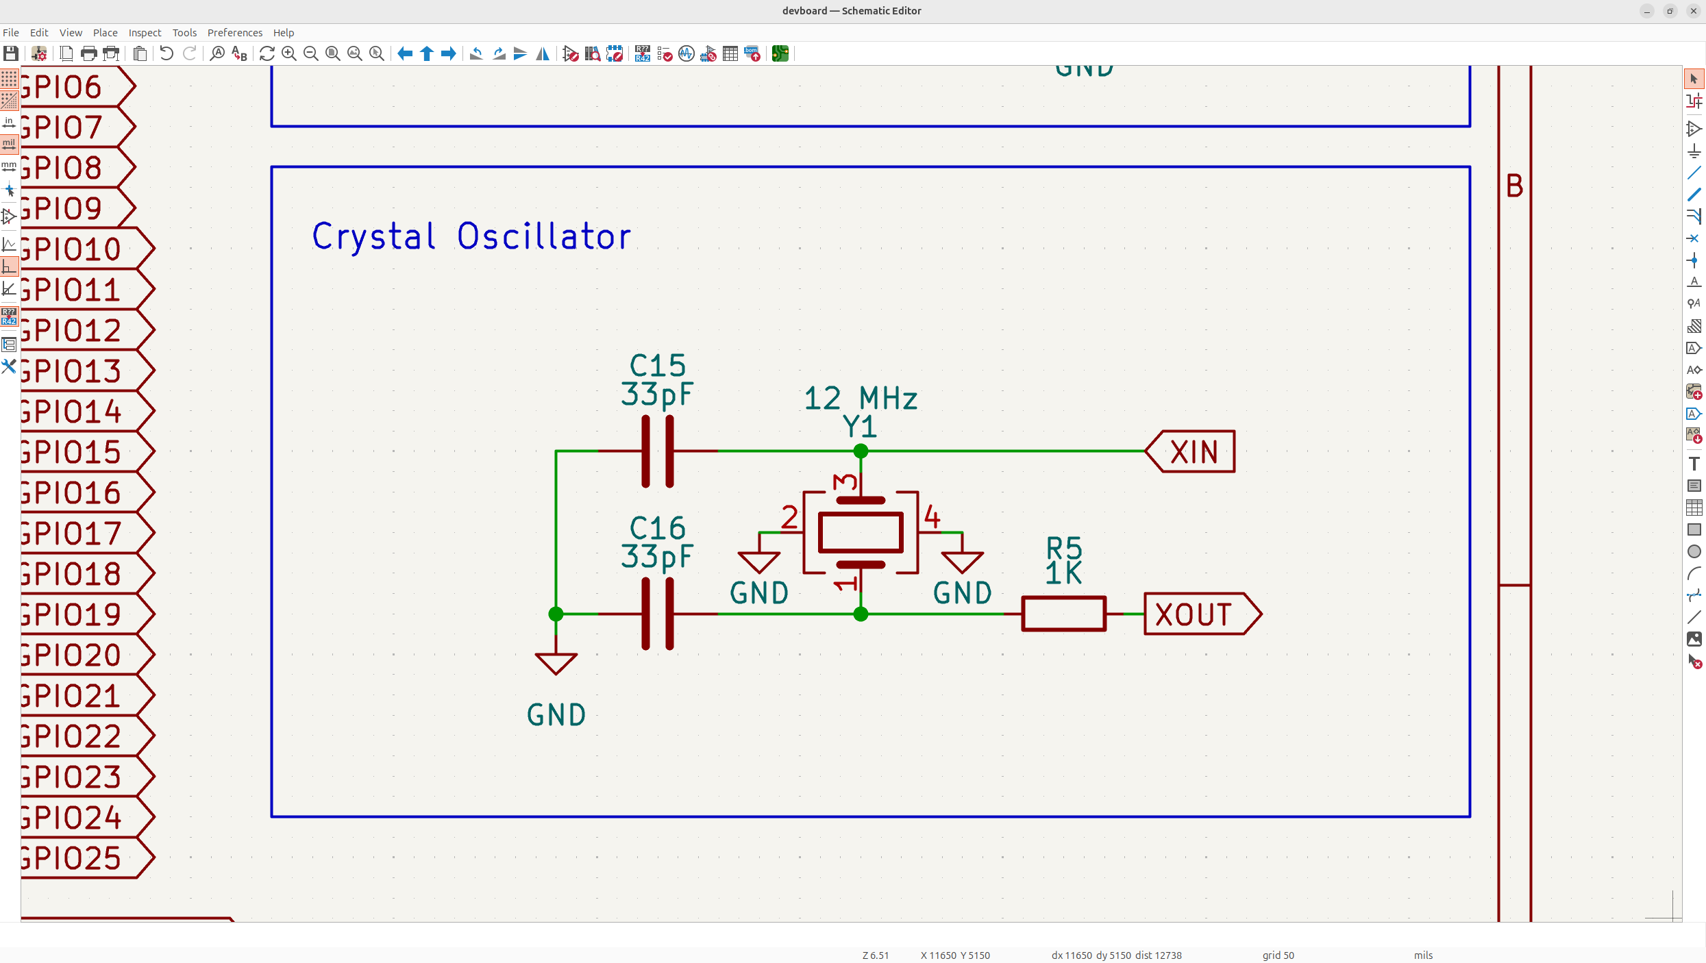This screenshot has width=1706, height=963.
Task: Click the XOUT hierarchical label
Action: pyautogui.click(x=1200, y=614)
